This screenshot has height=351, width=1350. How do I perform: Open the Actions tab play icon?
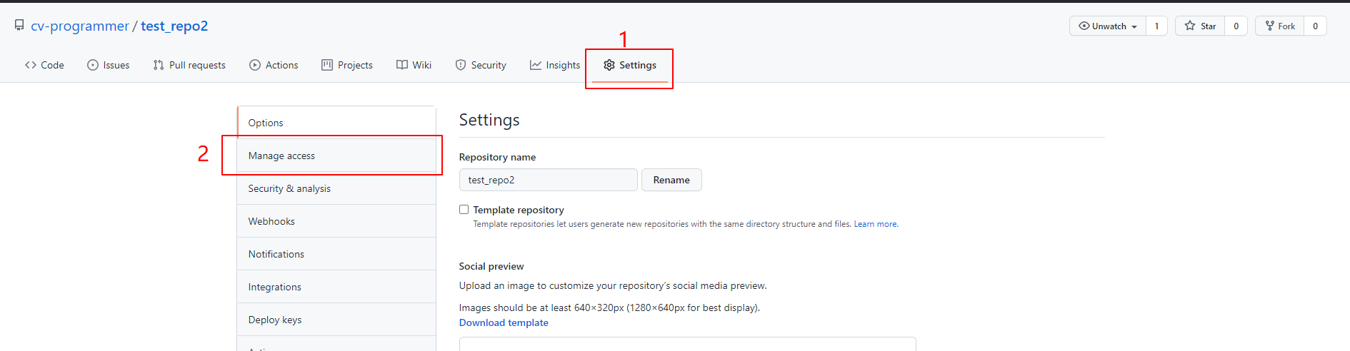coord(255,65)
